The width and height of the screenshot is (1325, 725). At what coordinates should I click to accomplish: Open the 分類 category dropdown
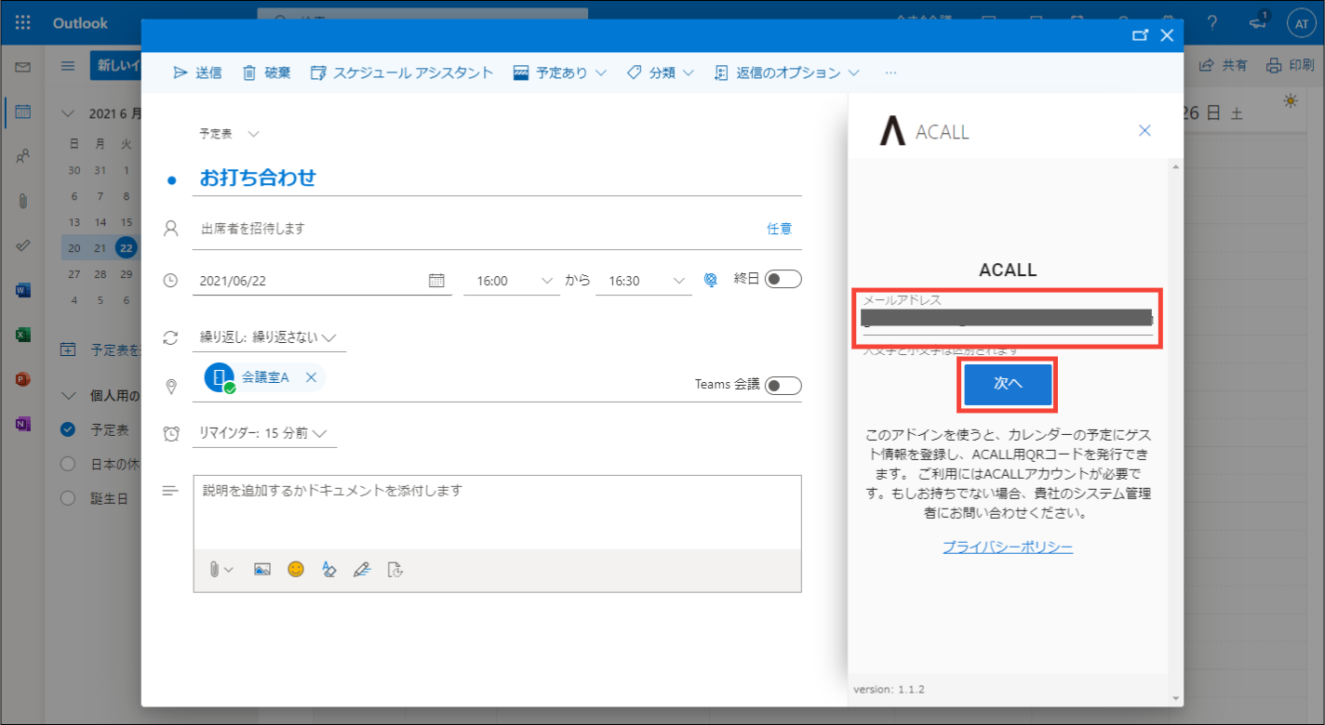click(661, 72)
